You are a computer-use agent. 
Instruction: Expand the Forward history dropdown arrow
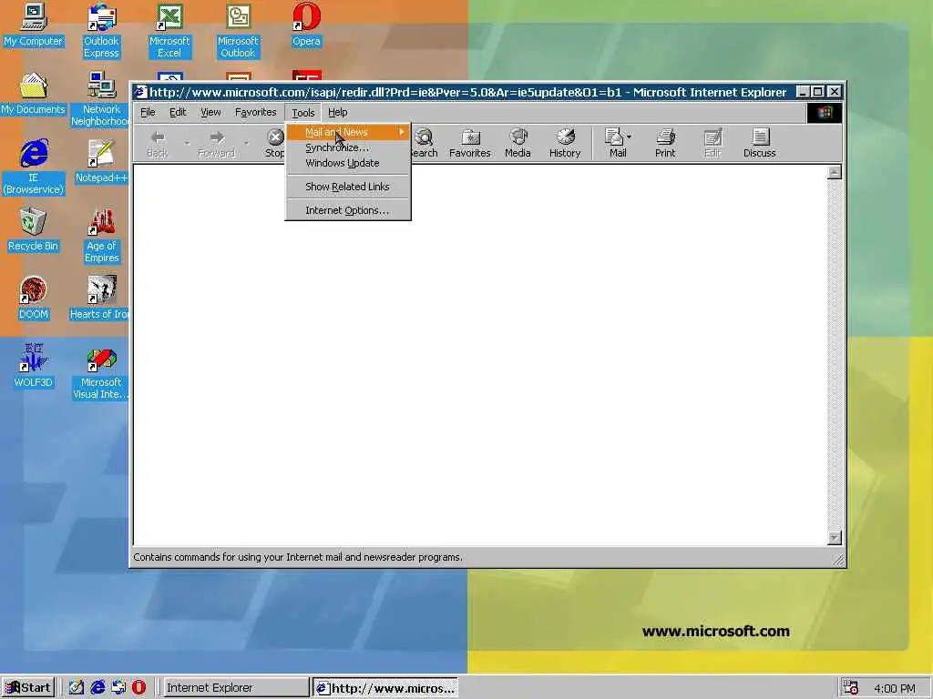pyautogui.click(x=246, y=143)
